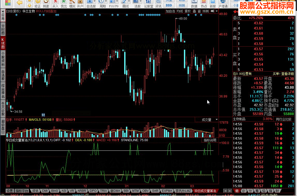Click the BBD toolbar button

169,5
